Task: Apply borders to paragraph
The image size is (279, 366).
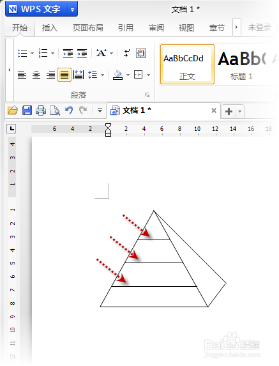Action: coord(139,75)
